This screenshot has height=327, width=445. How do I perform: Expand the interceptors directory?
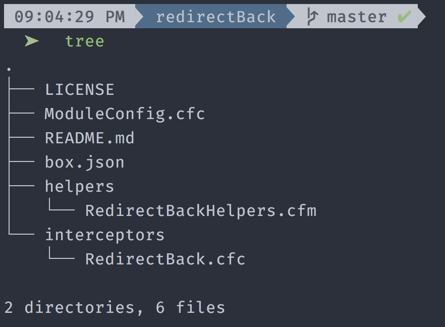105,235
